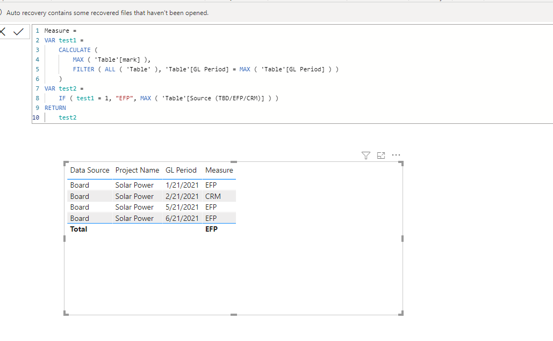553x341 pixels.
Task: Click the "EFP" string literal in the formula
Action: 124,98
